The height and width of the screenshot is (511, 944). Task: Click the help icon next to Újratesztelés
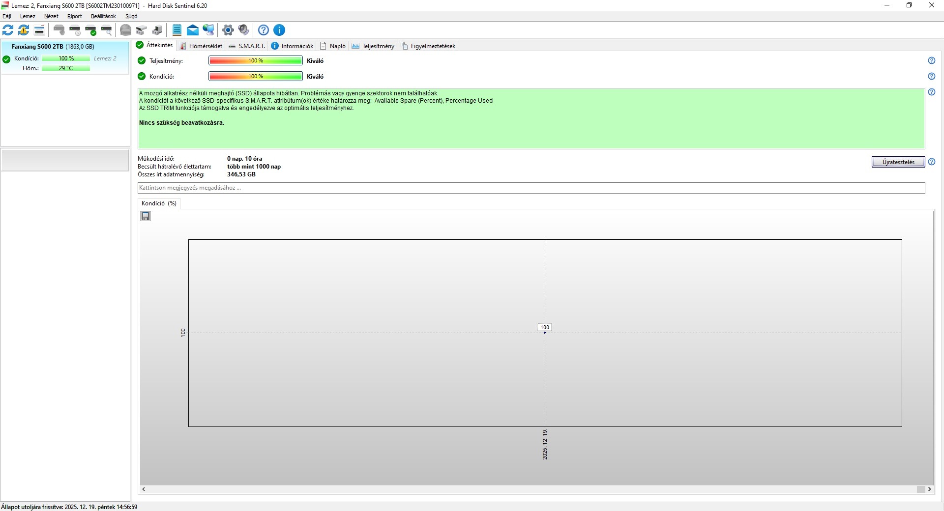pyautogui.click(x=932, y=162)
